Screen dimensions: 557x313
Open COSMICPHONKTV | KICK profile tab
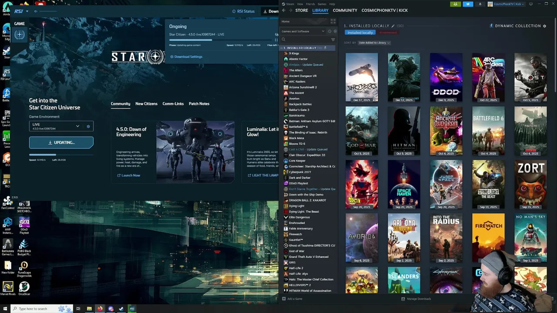pyautogui.click(x=385, y=10)
